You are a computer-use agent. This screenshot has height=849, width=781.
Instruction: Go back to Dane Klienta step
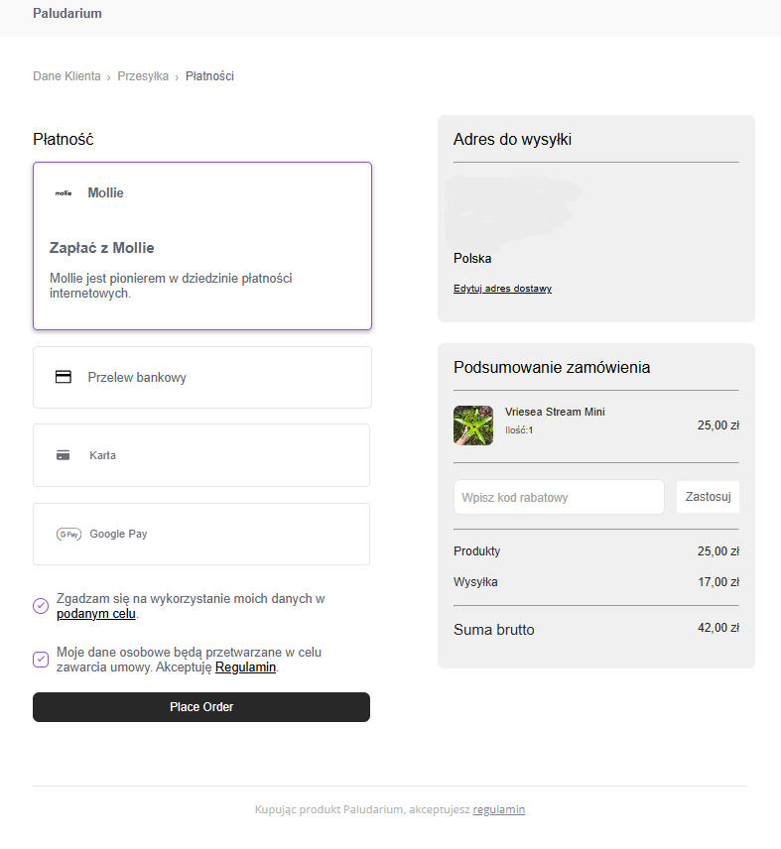[66, 76]
